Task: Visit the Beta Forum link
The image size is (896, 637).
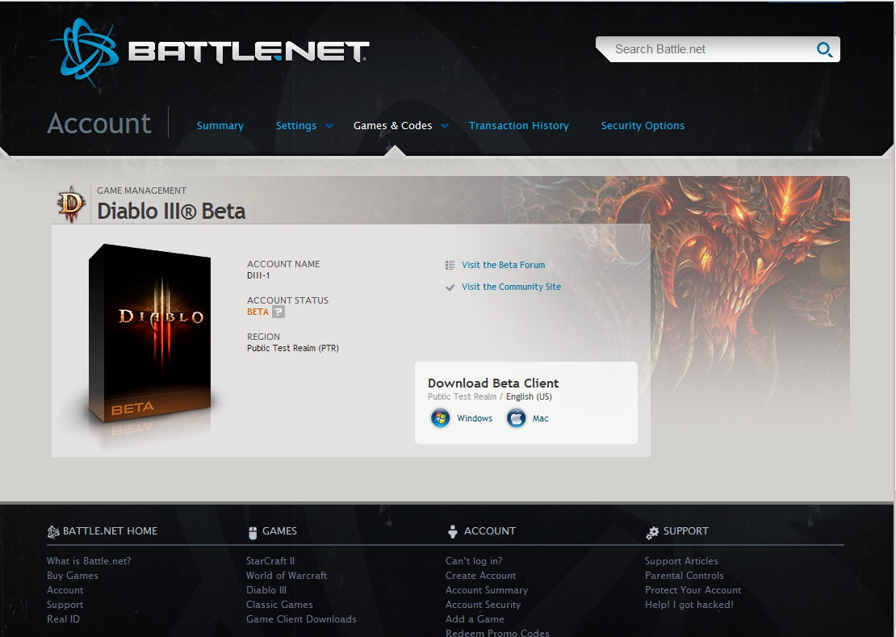Action: tap(504, 265)
